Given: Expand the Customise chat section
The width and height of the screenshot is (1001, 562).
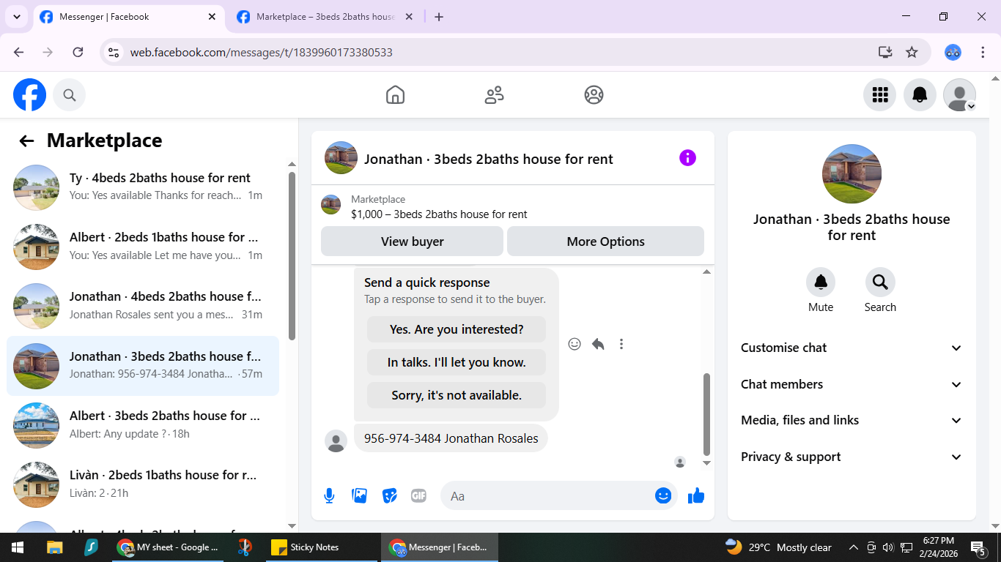Looking at the screenshot, I should [852, 348].
